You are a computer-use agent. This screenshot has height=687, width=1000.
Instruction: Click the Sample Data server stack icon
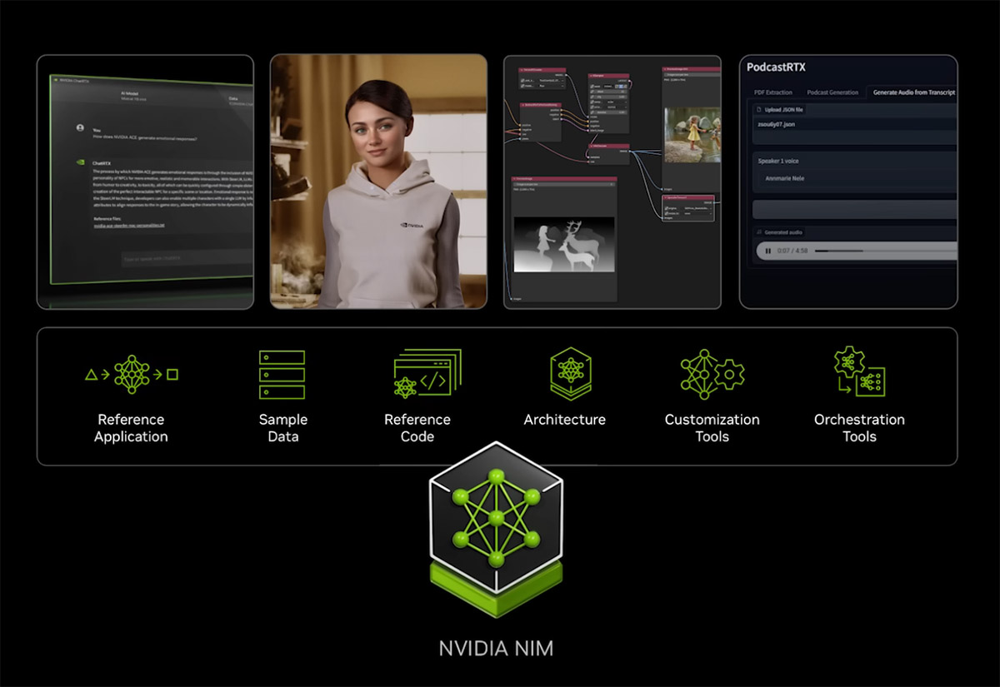click(x=282, y=375)
